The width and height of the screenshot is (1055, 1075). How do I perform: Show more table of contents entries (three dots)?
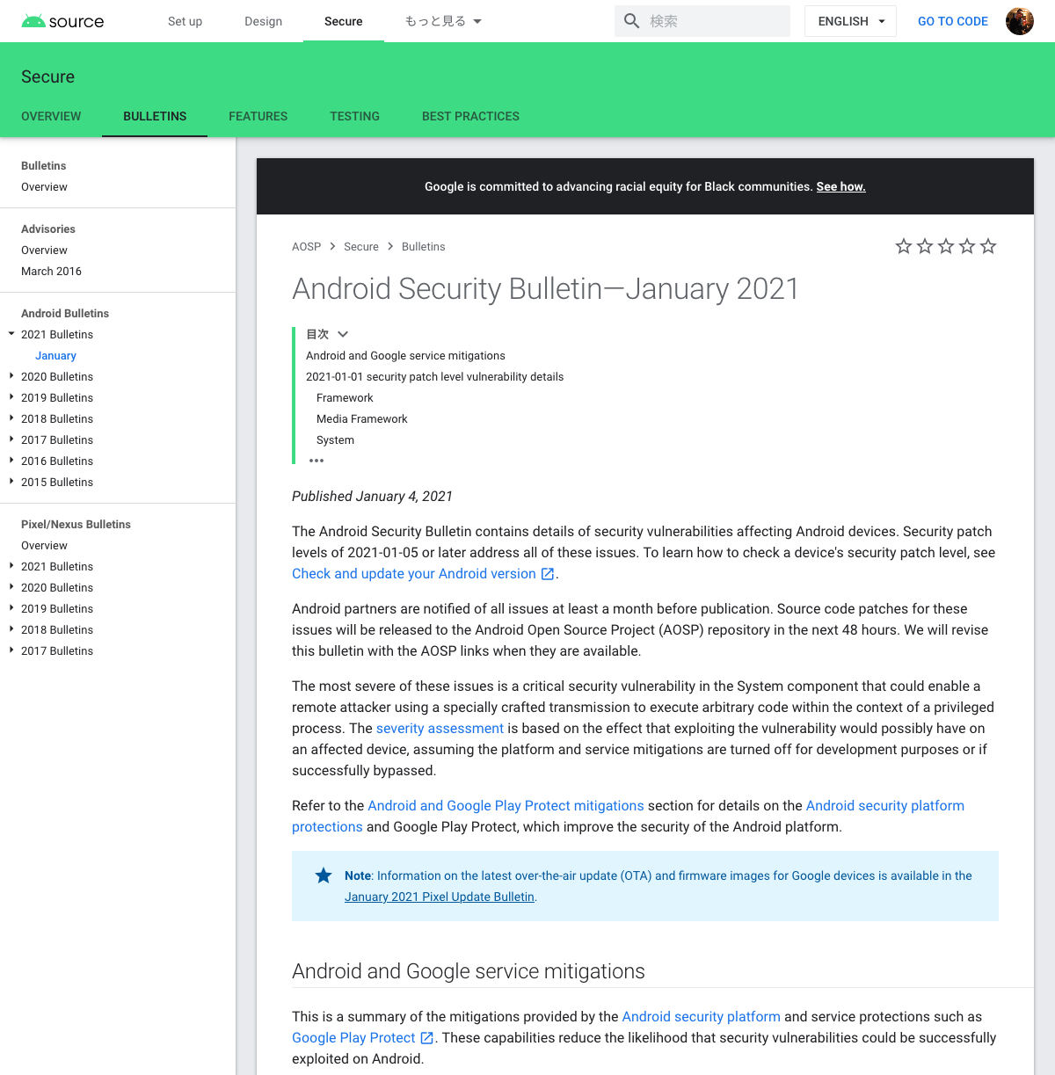(x=316, y=461)
